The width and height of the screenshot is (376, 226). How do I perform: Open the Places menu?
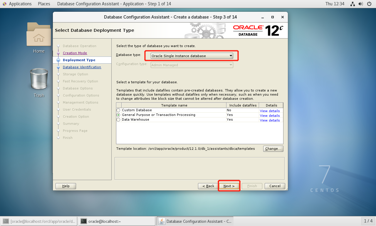pyautogui.click(x=44, y=4)
